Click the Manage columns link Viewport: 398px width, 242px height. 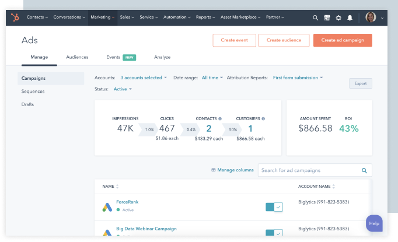click(x=235, y=170)
